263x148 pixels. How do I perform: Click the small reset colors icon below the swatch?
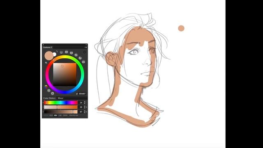(46, 63)
